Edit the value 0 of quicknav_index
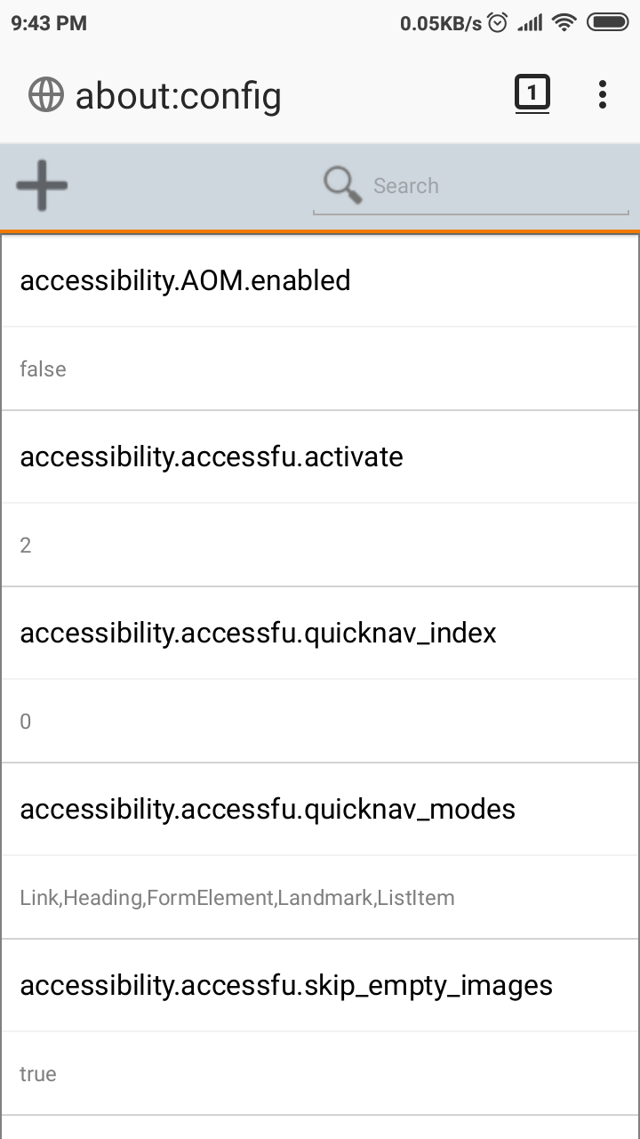640x1139 pixels. tap(320, 721)
